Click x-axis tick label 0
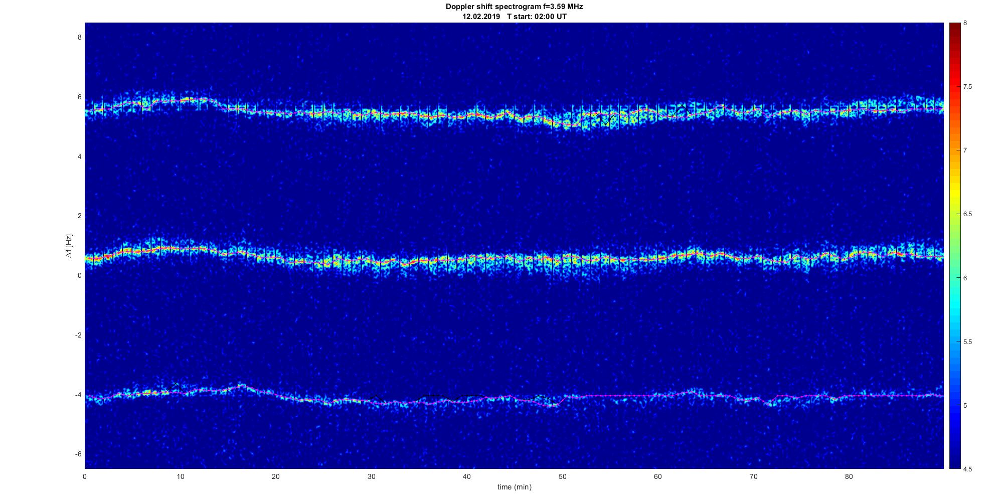 (85, 476)
